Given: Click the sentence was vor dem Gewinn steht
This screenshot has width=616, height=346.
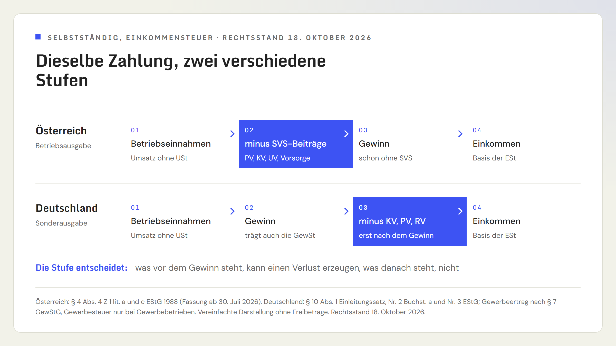Looking at the screenshot, I should pyautogui.click(x=297, y=268).
